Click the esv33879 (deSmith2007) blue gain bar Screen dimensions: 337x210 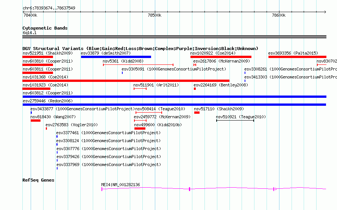116,57
